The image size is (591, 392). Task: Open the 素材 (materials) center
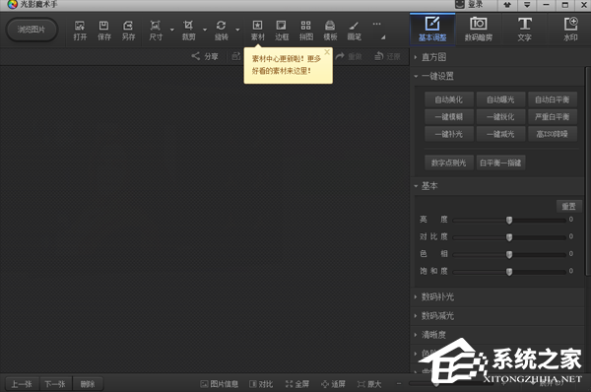pyautogui.click(x=258, y=31)
